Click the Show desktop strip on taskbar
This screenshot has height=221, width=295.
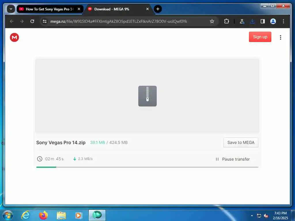point(293,215)
